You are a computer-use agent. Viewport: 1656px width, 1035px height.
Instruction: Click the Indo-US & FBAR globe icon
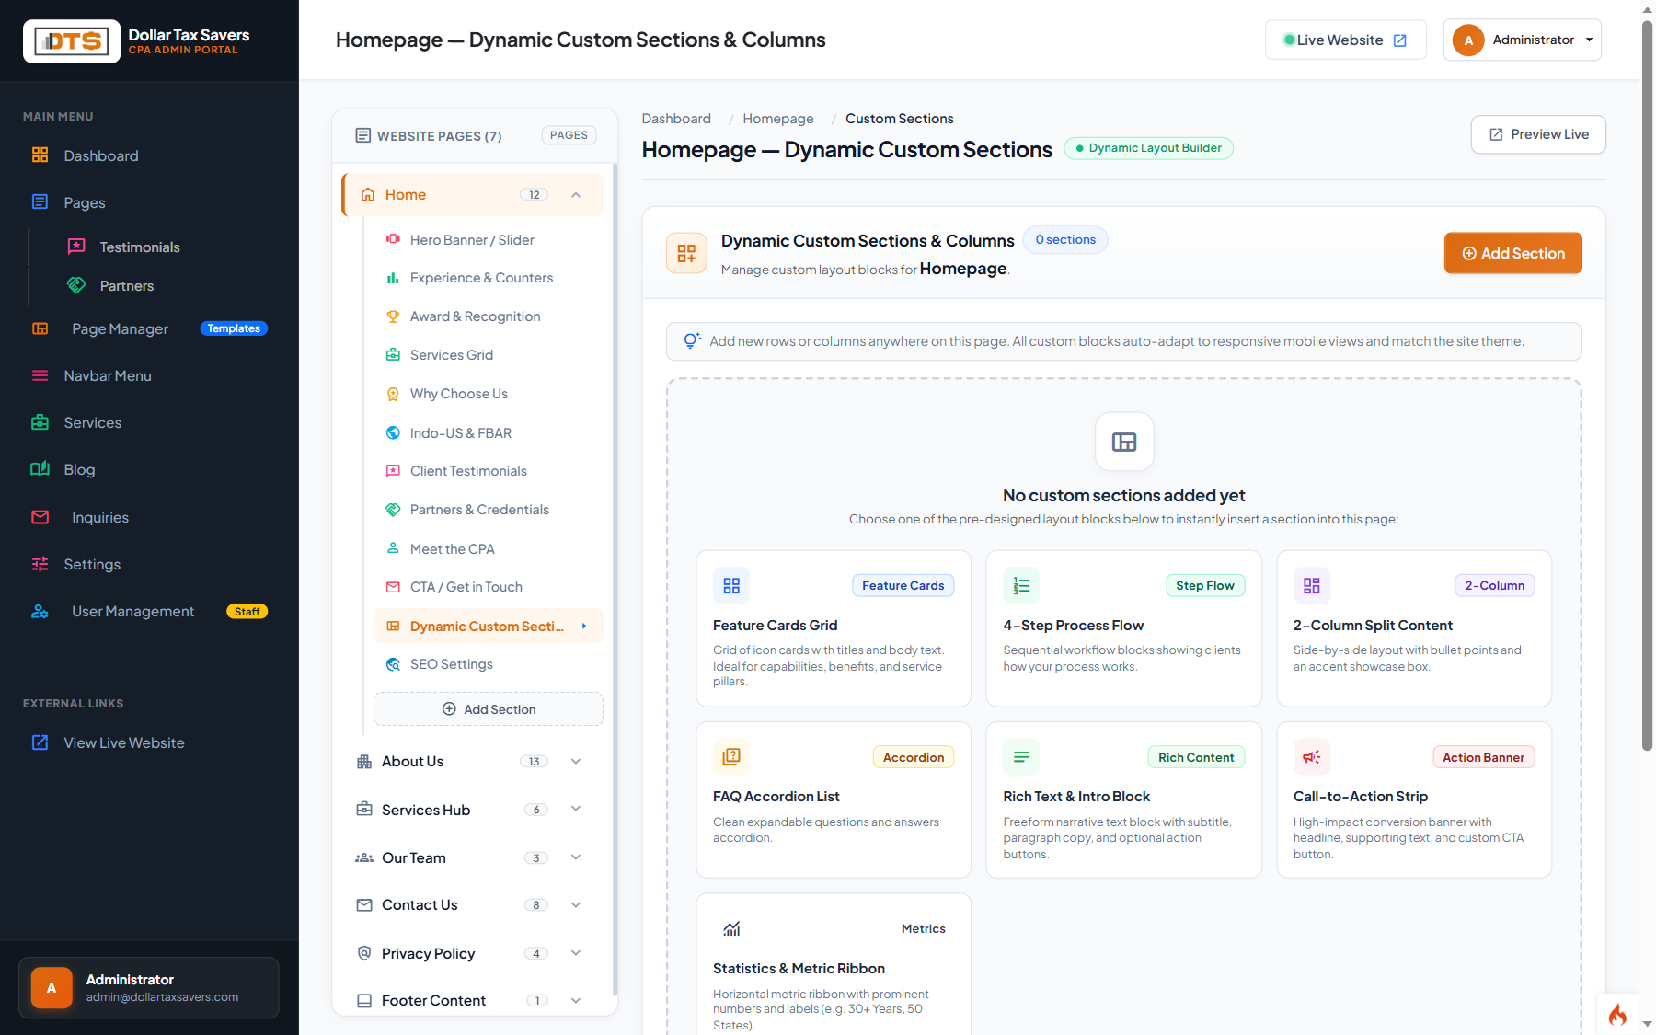coord(393,432)
